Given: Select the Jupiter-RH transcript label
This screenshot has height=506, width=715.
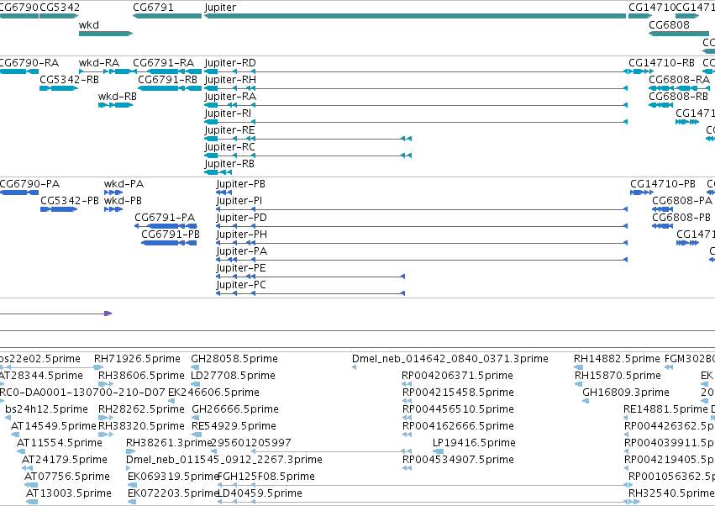Looking at the screenshot, I should [x=230, y=80].
